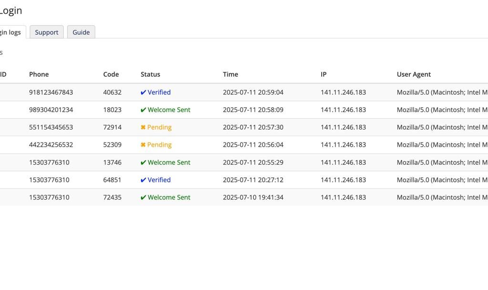This screenshot has height=290, width=488.
Task: Open the Support tab
Action: point(47,32)
